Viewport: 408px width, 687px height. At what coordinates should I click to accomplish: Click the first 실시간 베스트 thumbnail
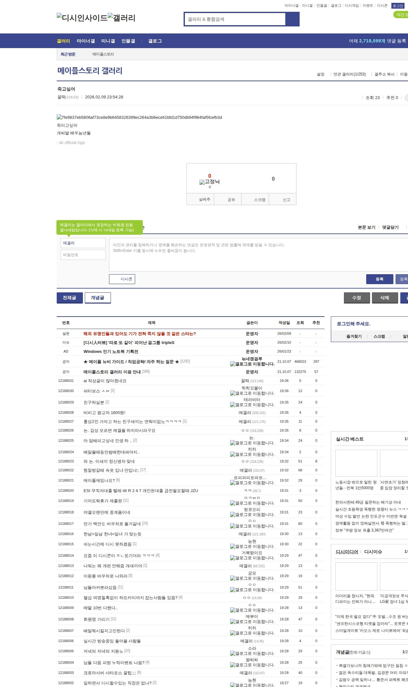pyautogui.click(x=356, y=463)
